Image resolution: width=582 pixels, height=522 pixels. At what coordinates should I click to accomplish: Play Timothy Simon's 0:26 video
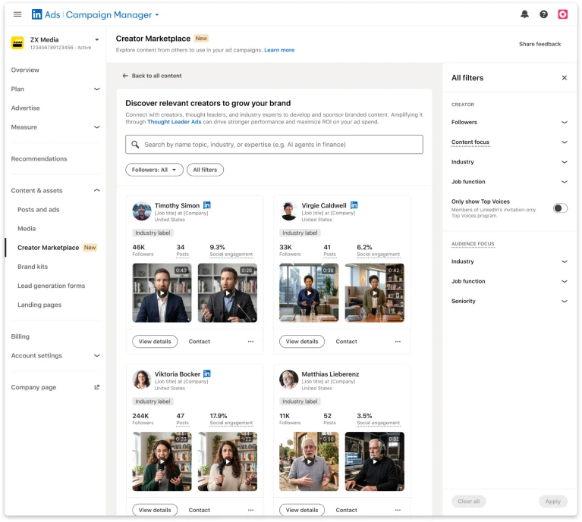(228, 293)
